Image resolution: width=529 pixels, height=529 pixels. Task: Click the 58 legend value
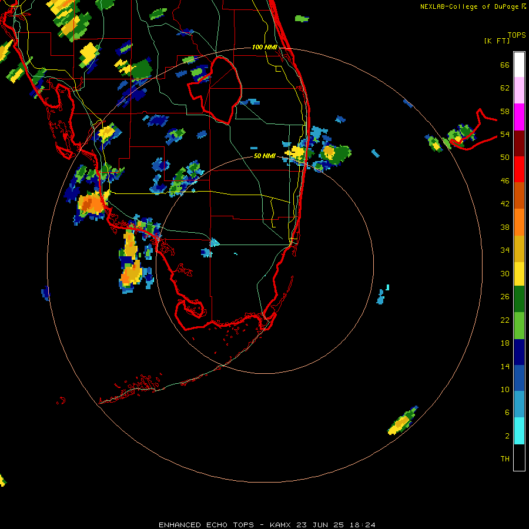505,111
